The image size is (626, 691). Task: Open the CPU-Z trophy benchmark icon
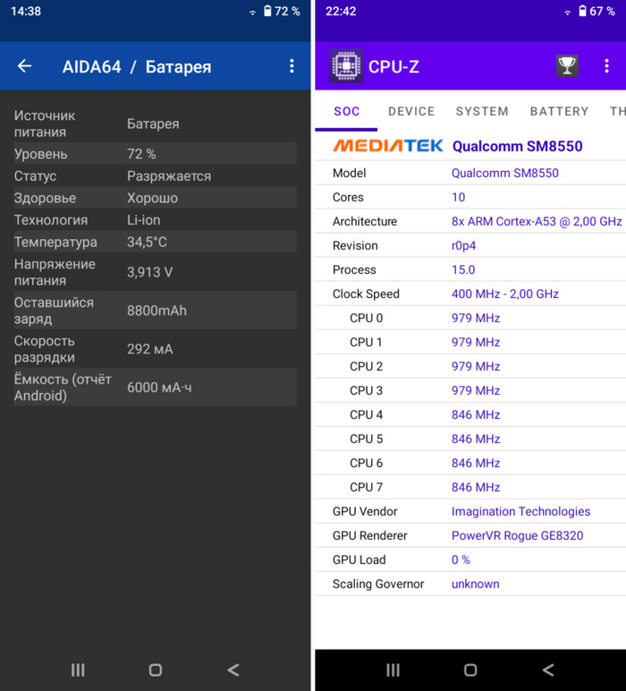point(567,66)
